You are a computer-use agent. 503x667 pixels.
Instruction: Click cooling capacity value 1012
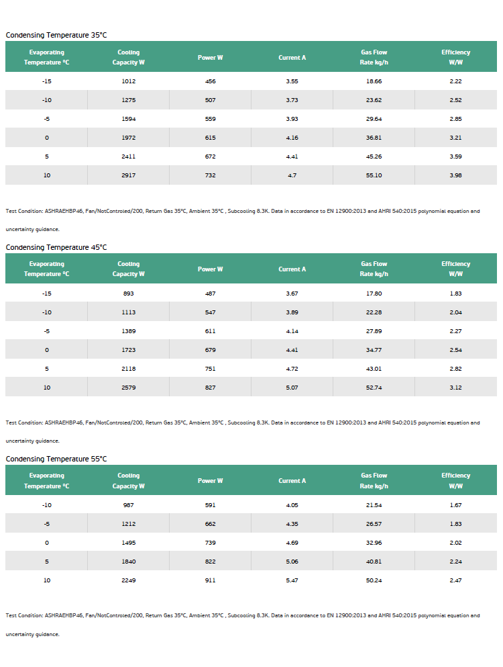(x=128, y=81)
